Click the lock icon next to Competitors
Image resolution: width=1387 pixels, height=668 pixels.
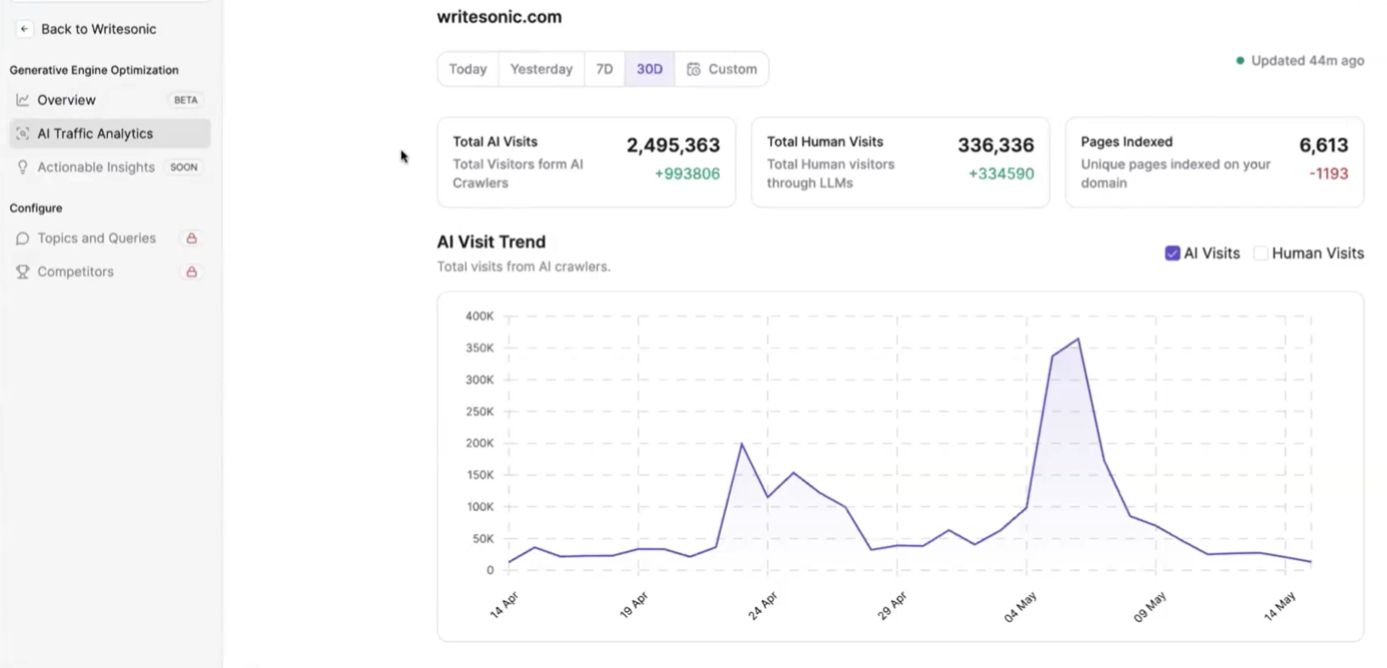click(192, 272)
